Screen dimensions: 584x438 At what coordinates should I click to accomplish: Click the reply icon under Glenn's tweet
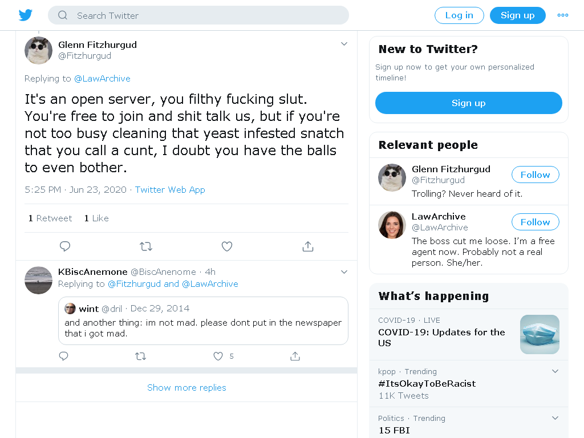click(65, 246)
